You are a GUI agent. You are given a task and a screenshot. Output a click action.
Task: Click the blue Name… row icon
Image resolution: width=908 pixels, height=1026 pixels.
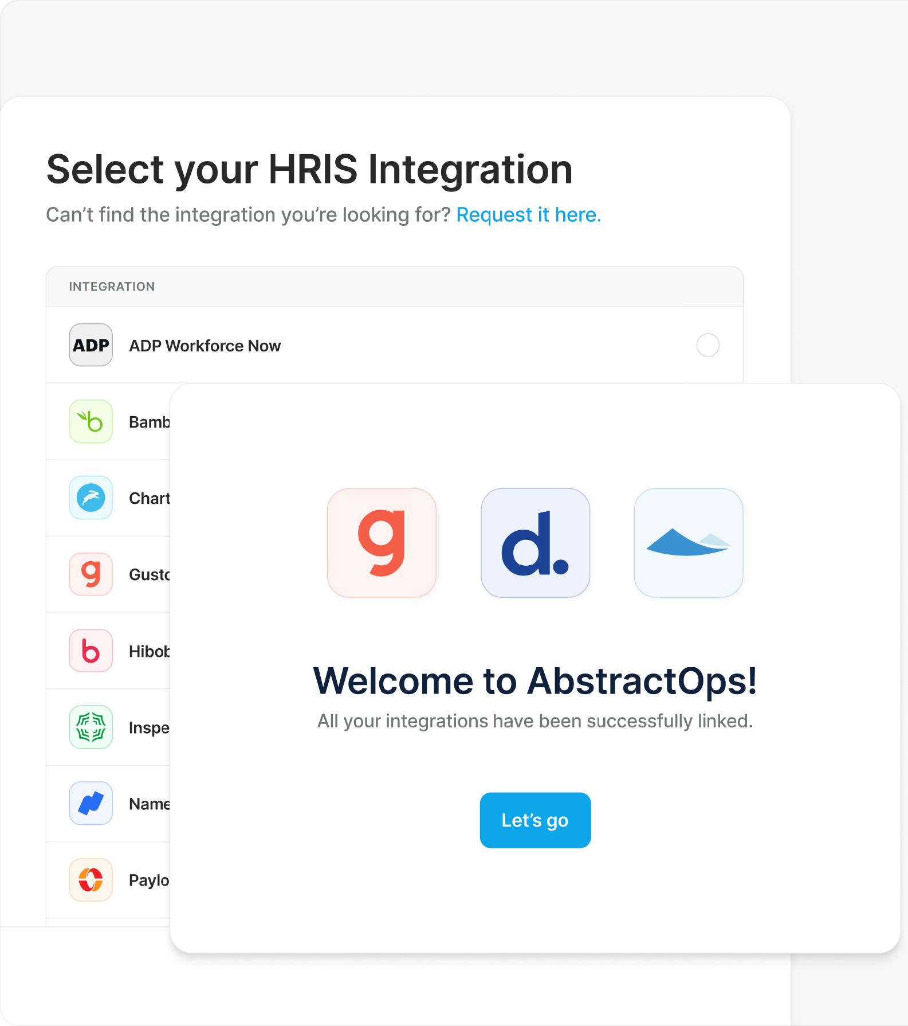click(x=91, y=803)
